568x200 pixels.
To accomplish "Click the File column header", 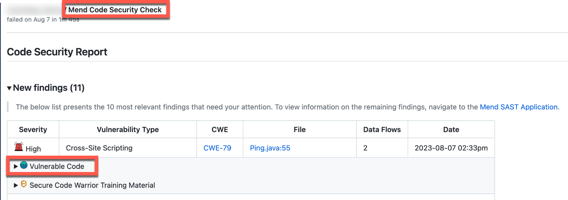I will pos(300,130).
